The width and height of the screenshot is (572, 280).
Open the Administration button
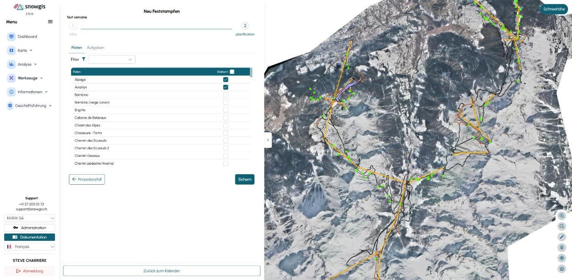[x=30, y=228]
